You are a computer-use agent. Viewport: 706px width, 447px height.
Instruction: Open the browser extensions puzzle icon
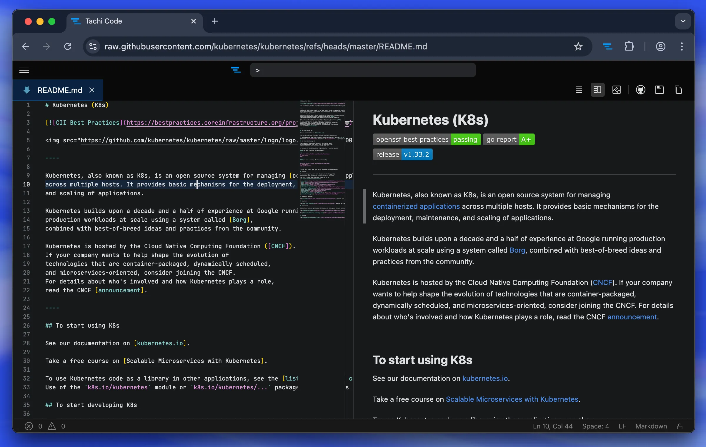pos(629,46)
